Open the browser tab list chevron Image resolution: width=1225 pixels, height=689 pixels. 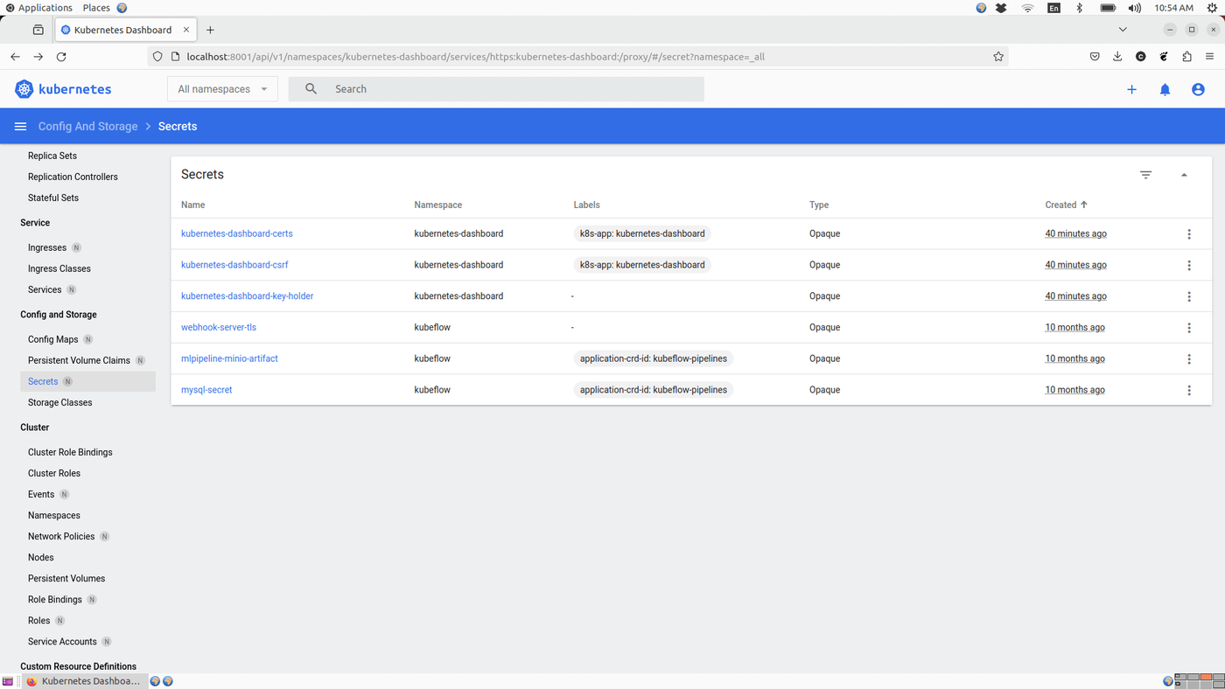[x=1123, y=30]
